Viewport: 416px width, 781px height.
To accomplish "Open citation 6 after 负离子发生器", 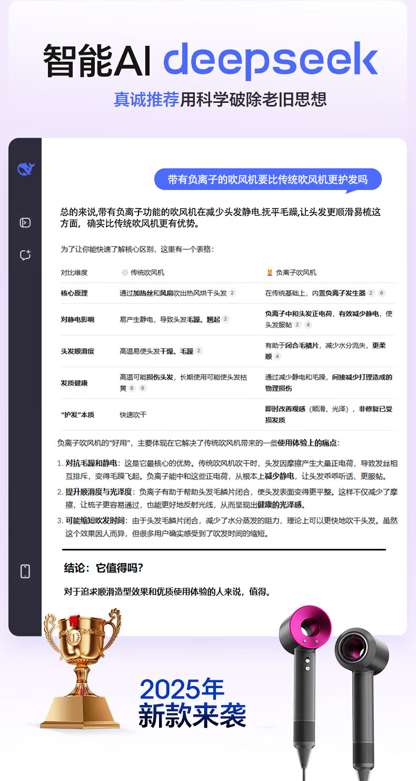I will (382, 293).
